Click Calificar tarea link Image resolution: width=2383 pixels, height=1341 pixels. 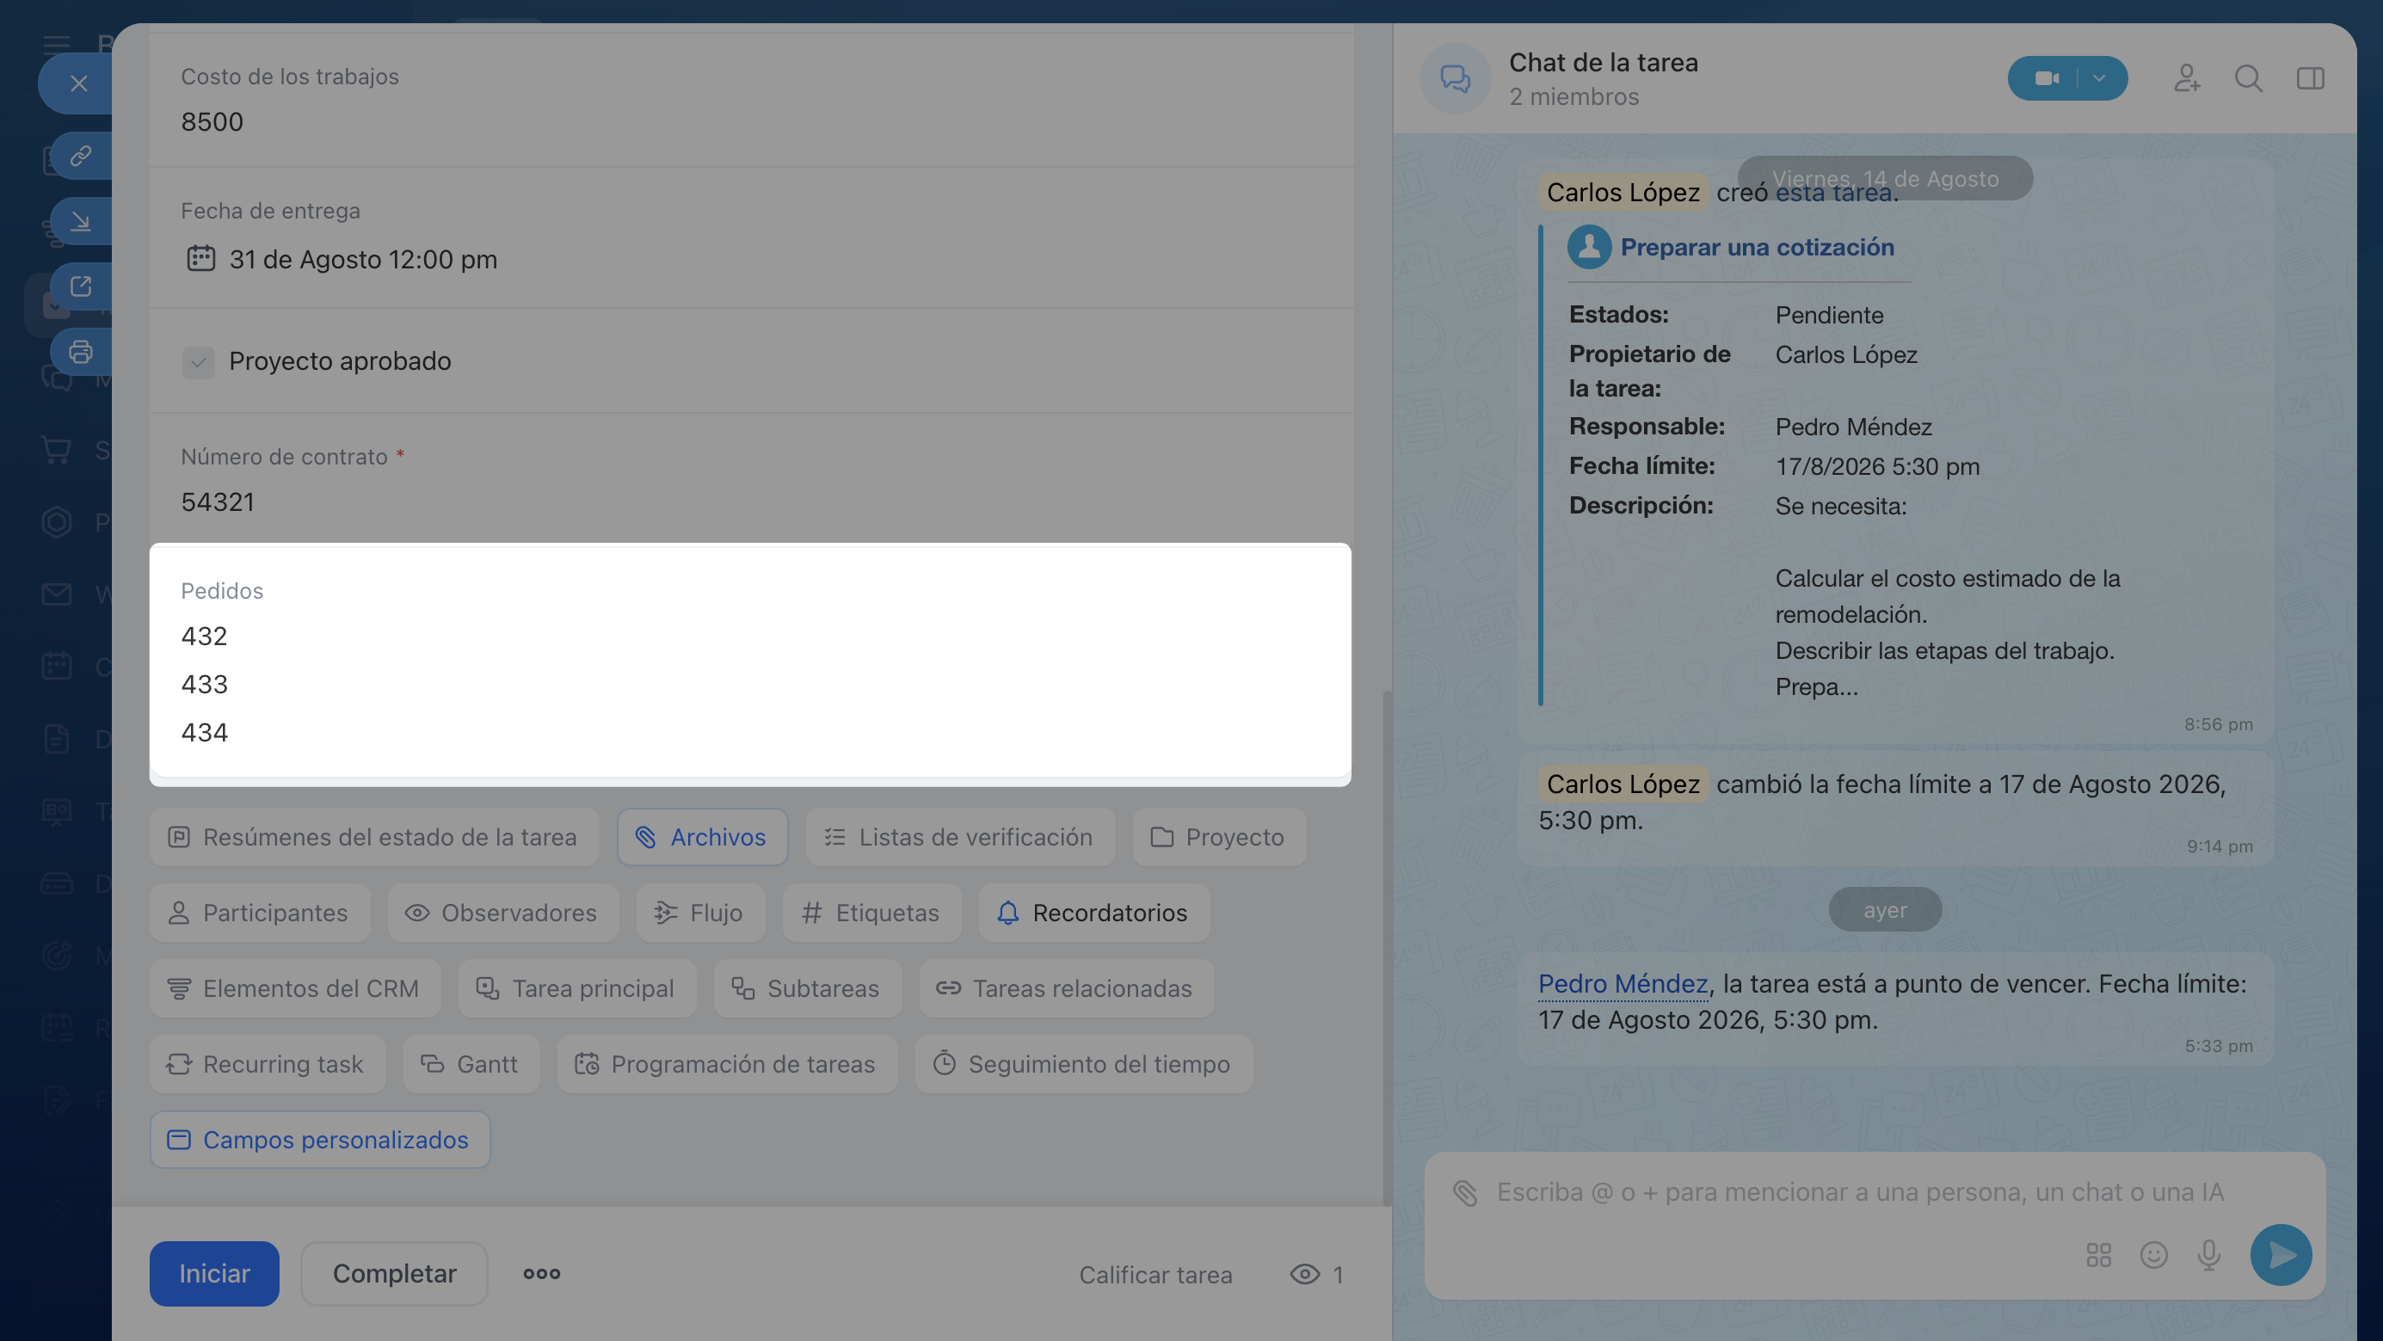[1155, 1276]
